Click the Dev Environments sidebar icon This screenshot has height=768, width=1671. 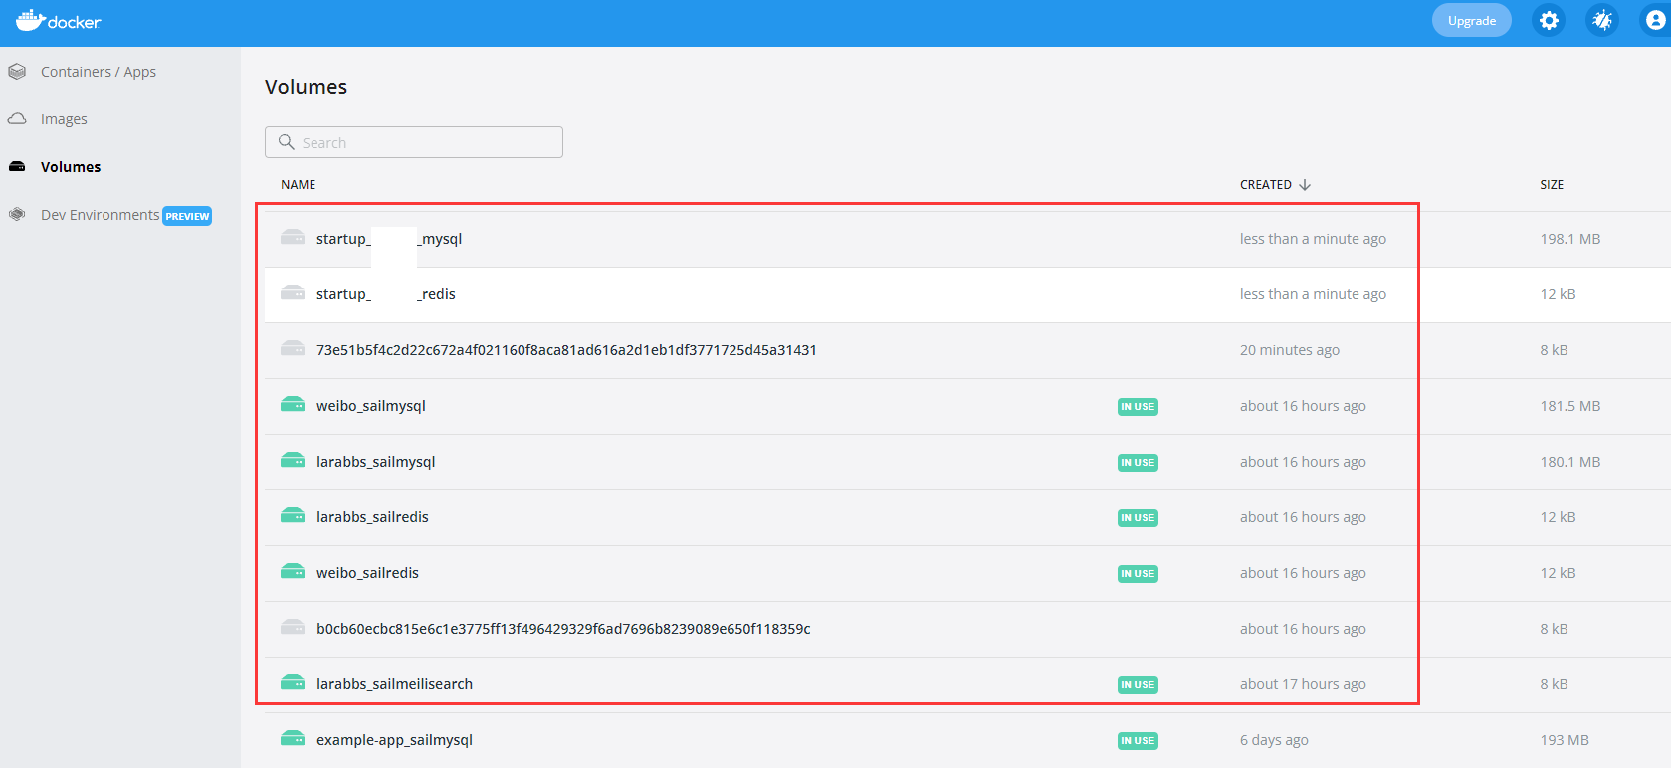17,215
